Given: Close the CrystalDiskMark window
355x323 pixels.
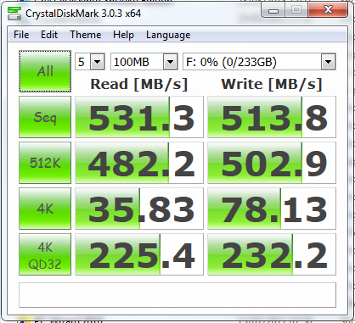Looking at the screenshot, I should [328, 10].
